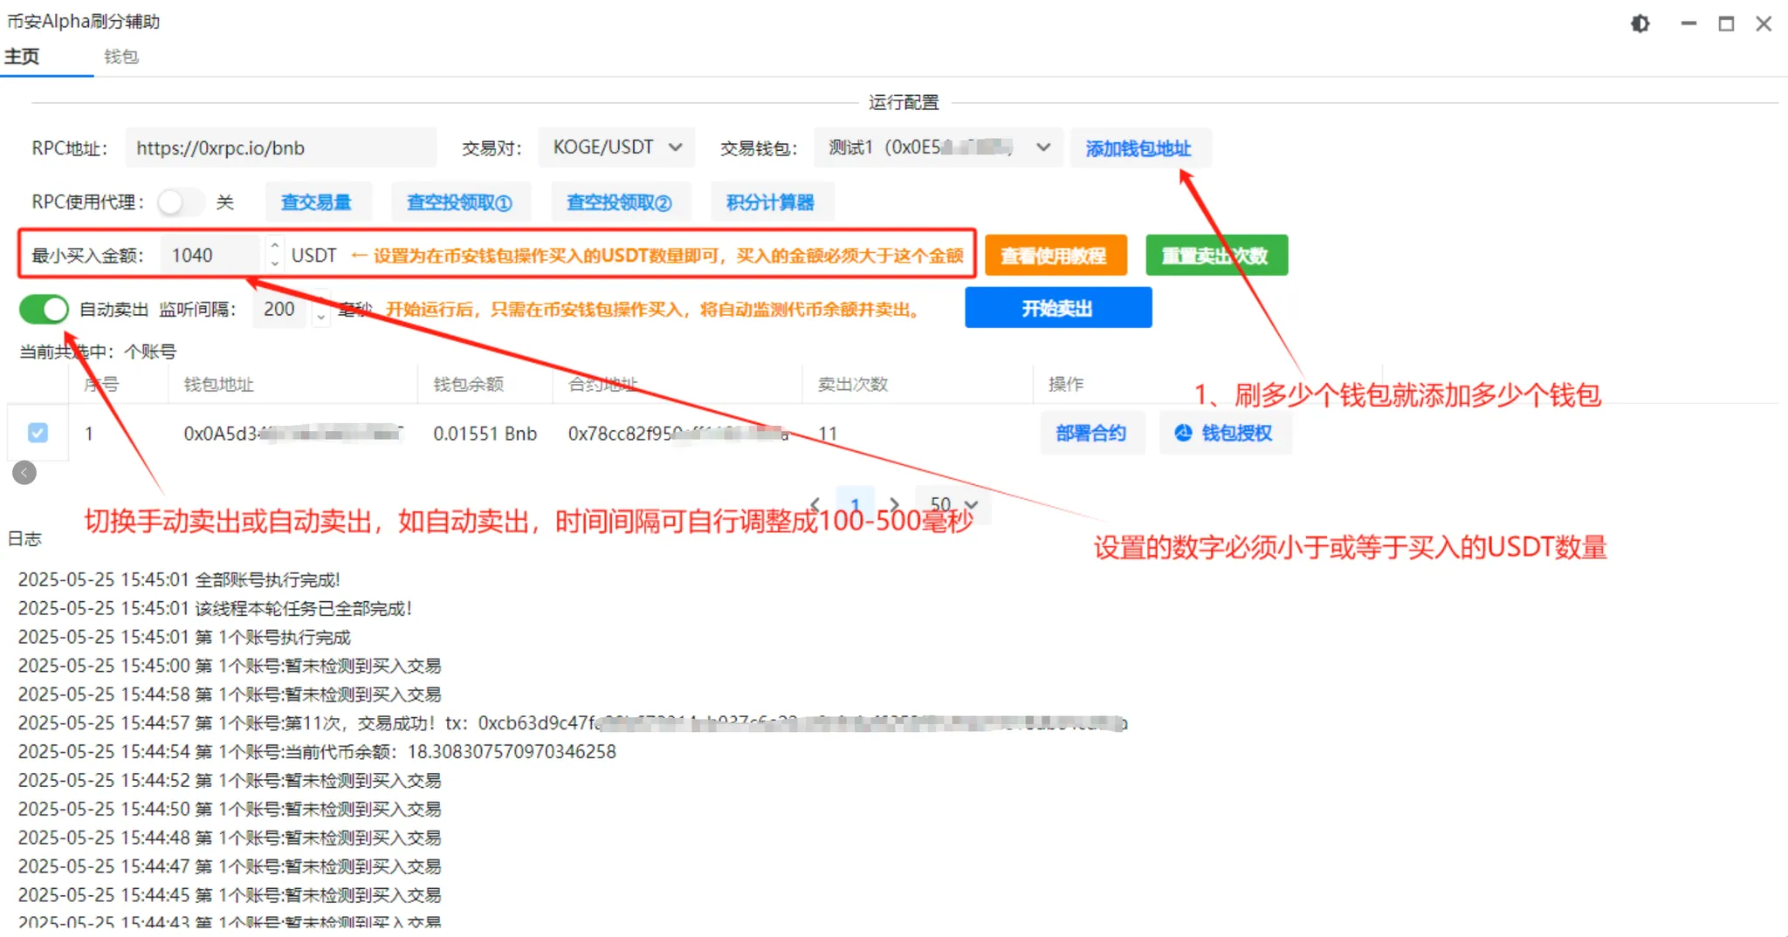
Task: Click the 添加钱包地址 link button
Action: click(1138, 148)
